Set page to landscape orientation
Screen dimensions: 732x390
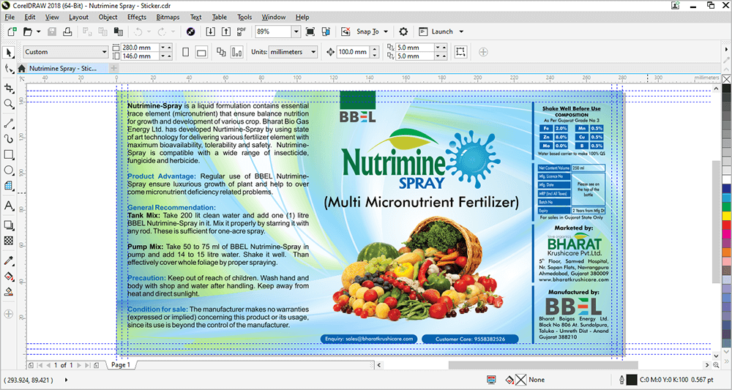point(201,52)
